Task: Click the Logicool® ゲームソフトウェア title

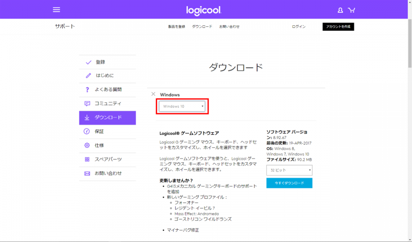Action: point(189,133)
